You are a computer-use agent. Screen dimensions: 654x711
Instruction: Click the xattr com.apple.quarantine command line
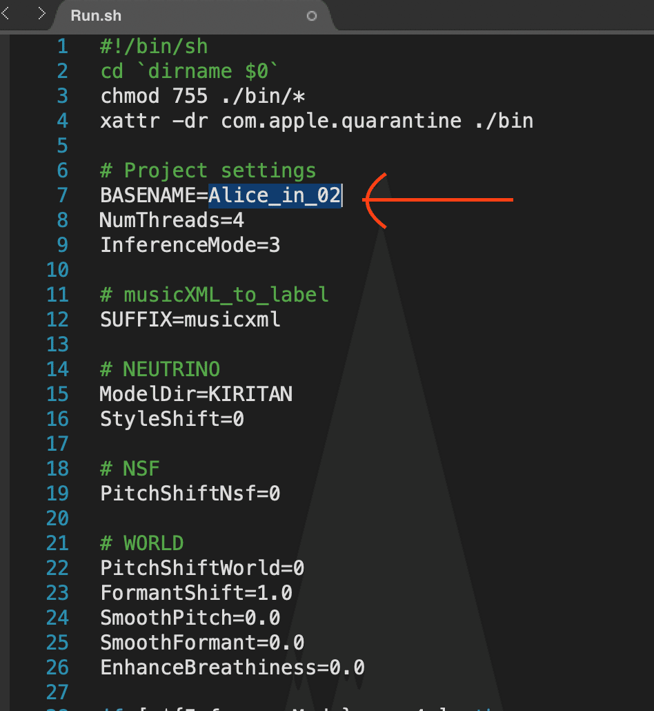point(317,121)
